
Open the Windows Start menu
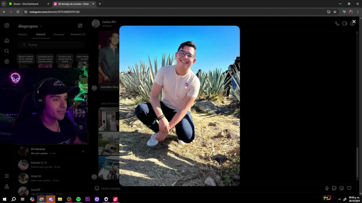point(4,199)
